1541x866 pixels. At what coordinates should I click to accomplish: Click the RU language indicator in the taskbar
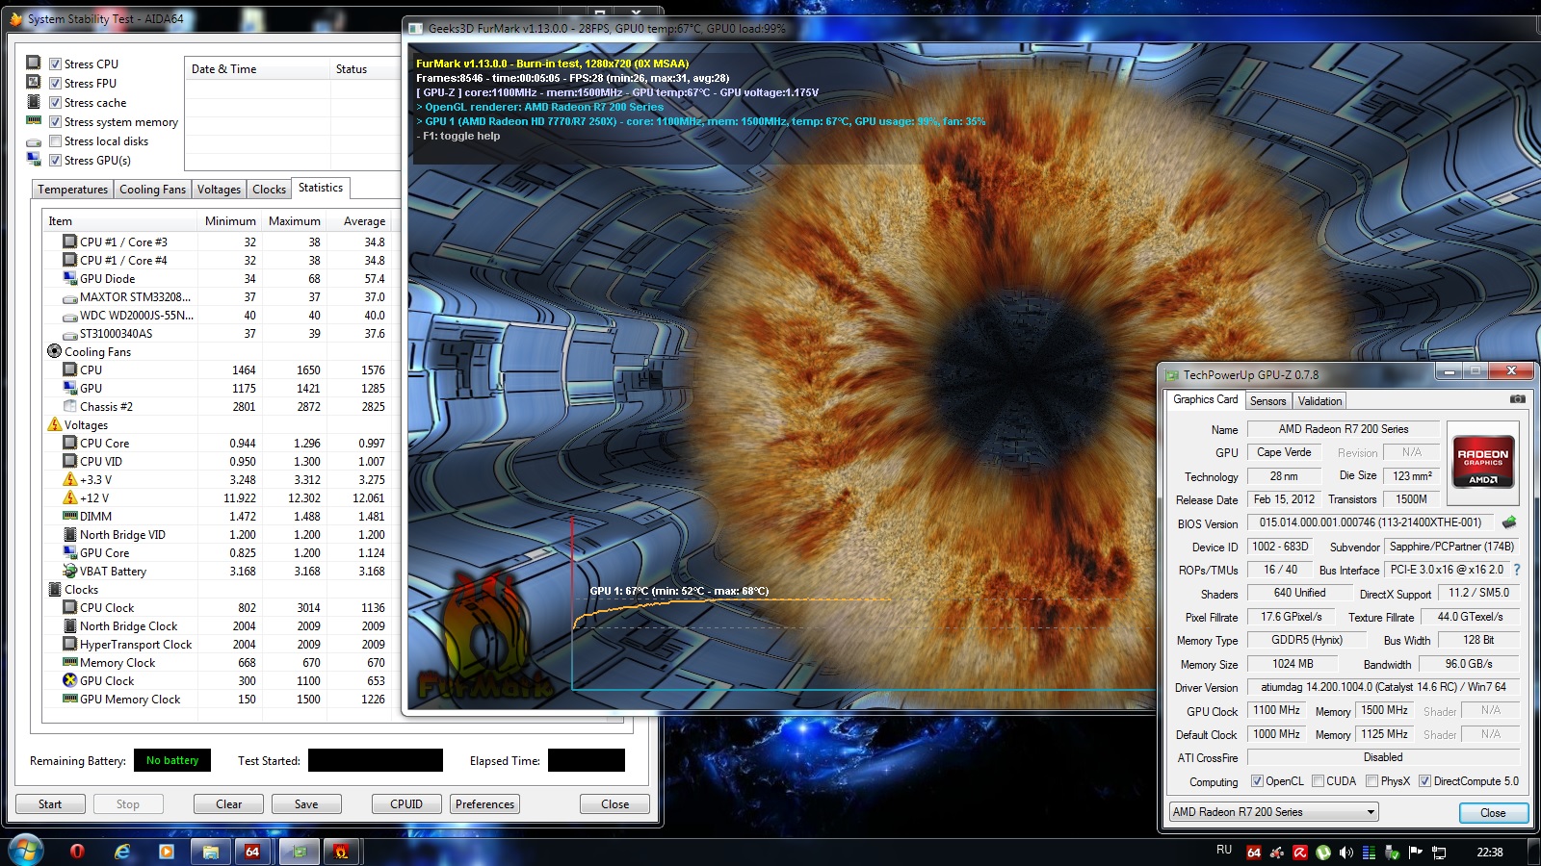point(1224,851)
